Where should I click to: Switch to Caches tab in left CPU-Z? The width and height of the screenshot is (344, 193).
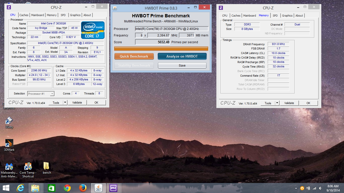(24, 15)
